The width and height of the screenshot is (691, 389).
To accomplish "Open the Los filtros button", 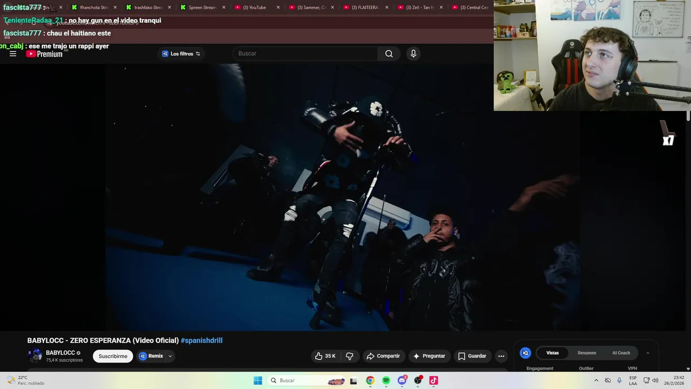I will click(x=181, y=53).
